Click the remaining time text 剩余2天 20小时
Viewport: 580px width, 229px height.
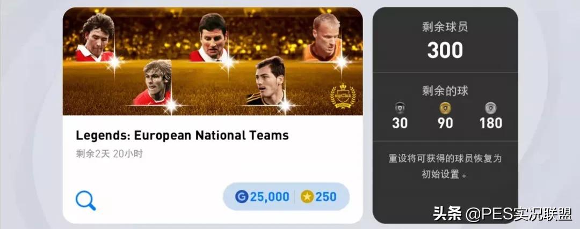click(x=110, y=154)
